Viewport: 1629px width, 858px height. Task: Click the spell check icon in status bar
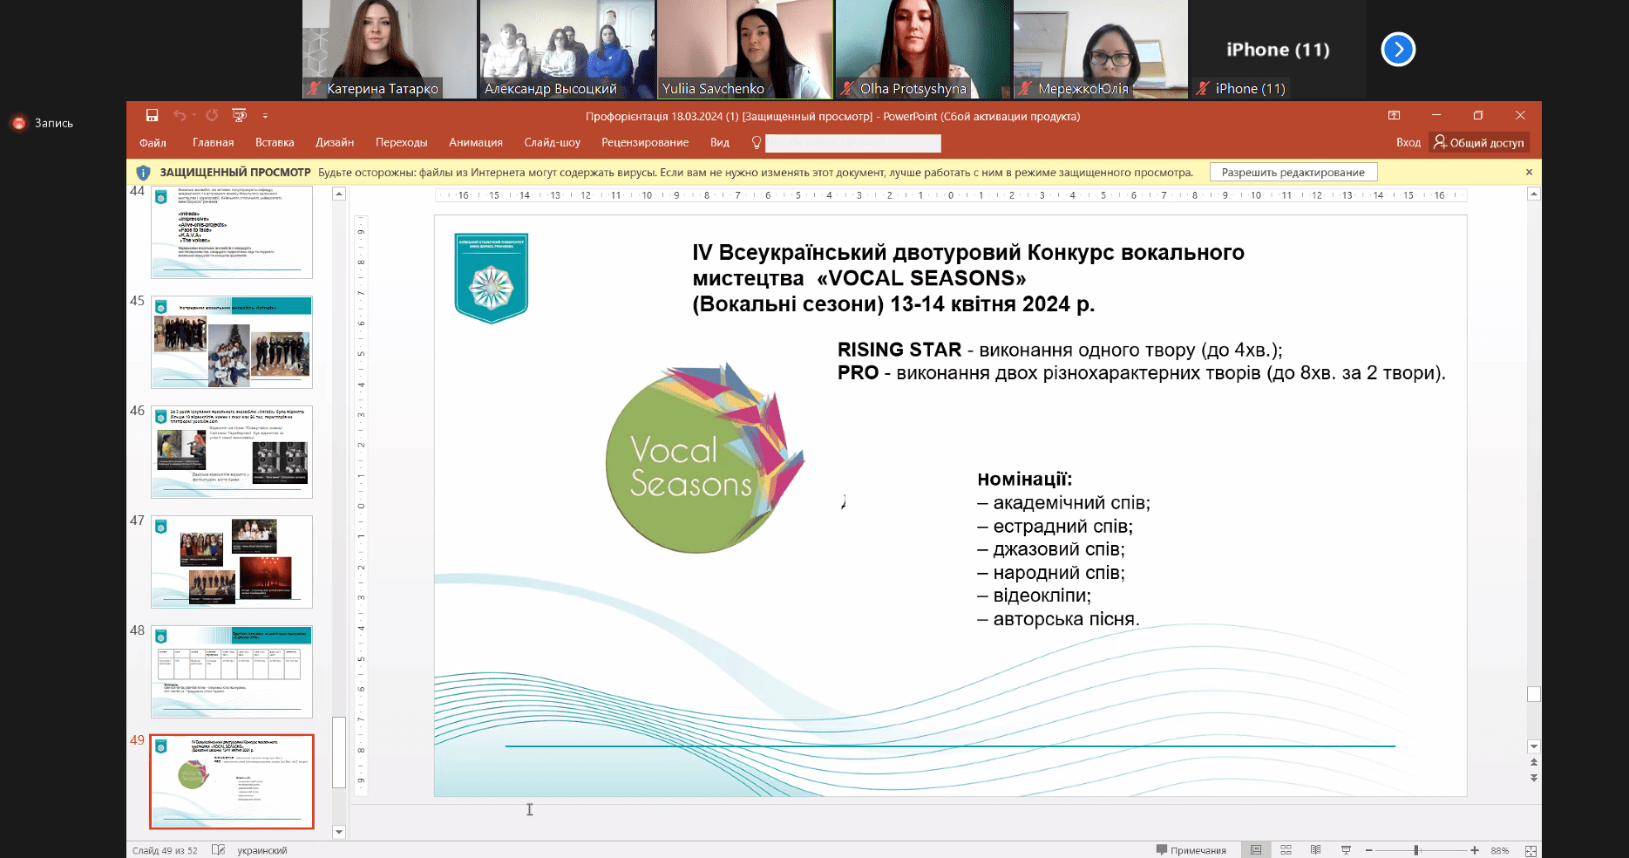tap(218, 850)
